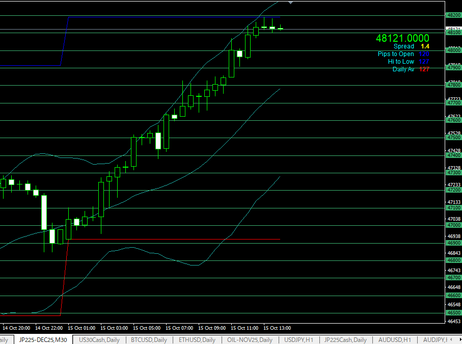Click the Spread value label
Viewport: 462px width, 344px height.
pyautogui.click(x=404, y=46)
